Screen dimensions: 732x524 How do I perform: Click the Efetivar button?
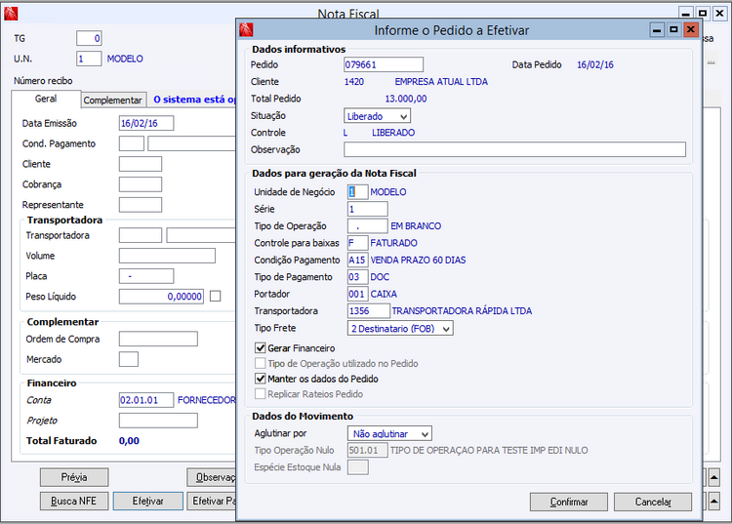point(148,502)
